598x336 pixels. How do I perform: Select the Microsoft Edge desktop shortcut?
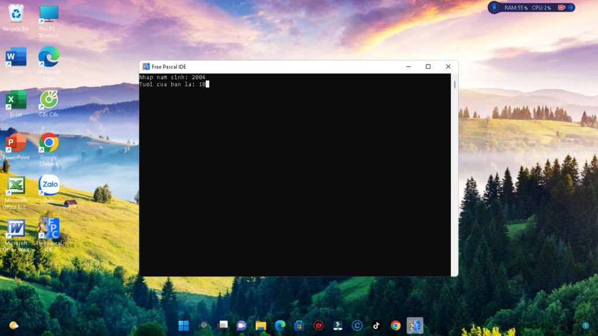point(48,63)
